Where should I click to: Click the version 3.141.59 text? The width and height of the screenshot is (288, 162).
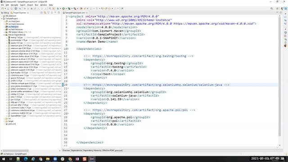click(114, 99)
